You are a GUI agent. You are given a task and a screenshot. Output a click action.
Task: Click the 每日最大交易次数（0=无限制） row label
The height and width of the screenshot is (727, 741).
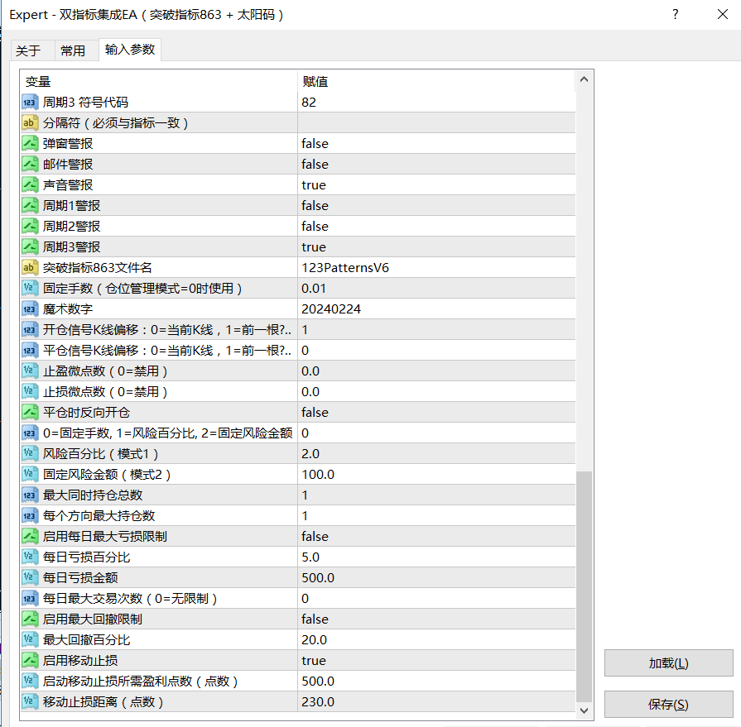coord(130,599)
